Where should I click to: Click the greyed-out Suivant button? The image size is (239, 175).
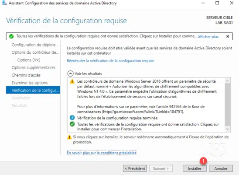[x=161, y=168]
